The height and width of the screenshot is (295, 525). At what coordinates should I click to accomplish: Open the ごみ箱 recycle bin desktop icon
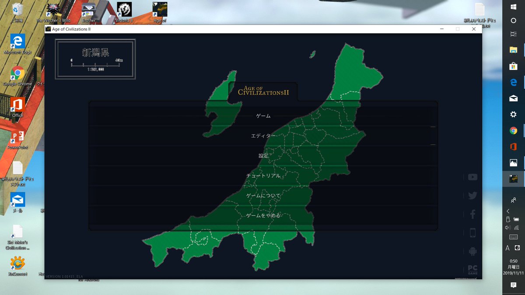[17, 13]
